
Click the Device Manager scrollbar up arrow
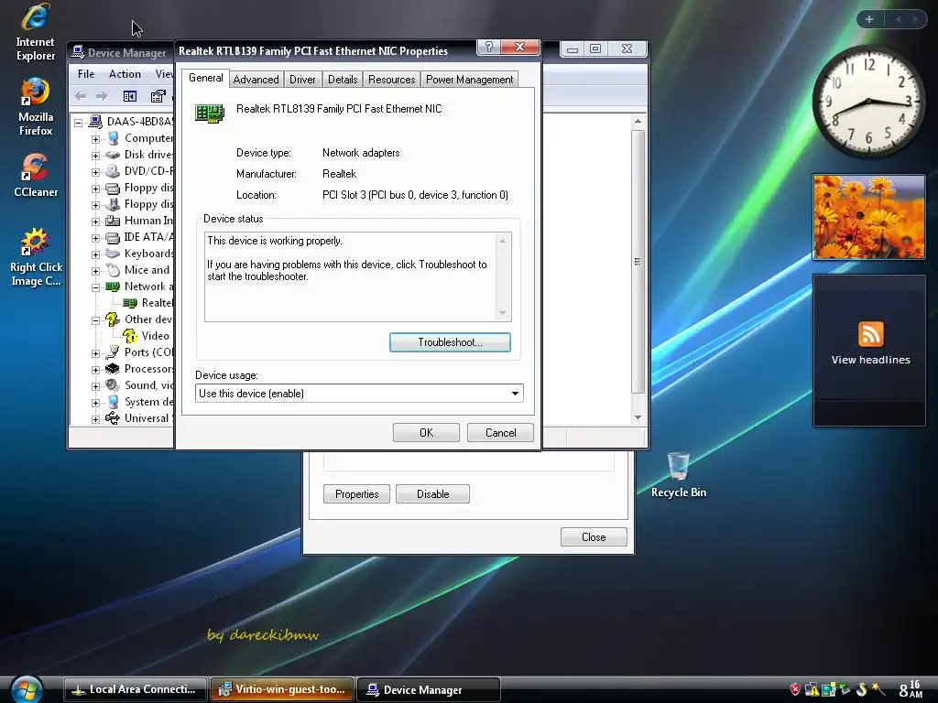point(638,122)
